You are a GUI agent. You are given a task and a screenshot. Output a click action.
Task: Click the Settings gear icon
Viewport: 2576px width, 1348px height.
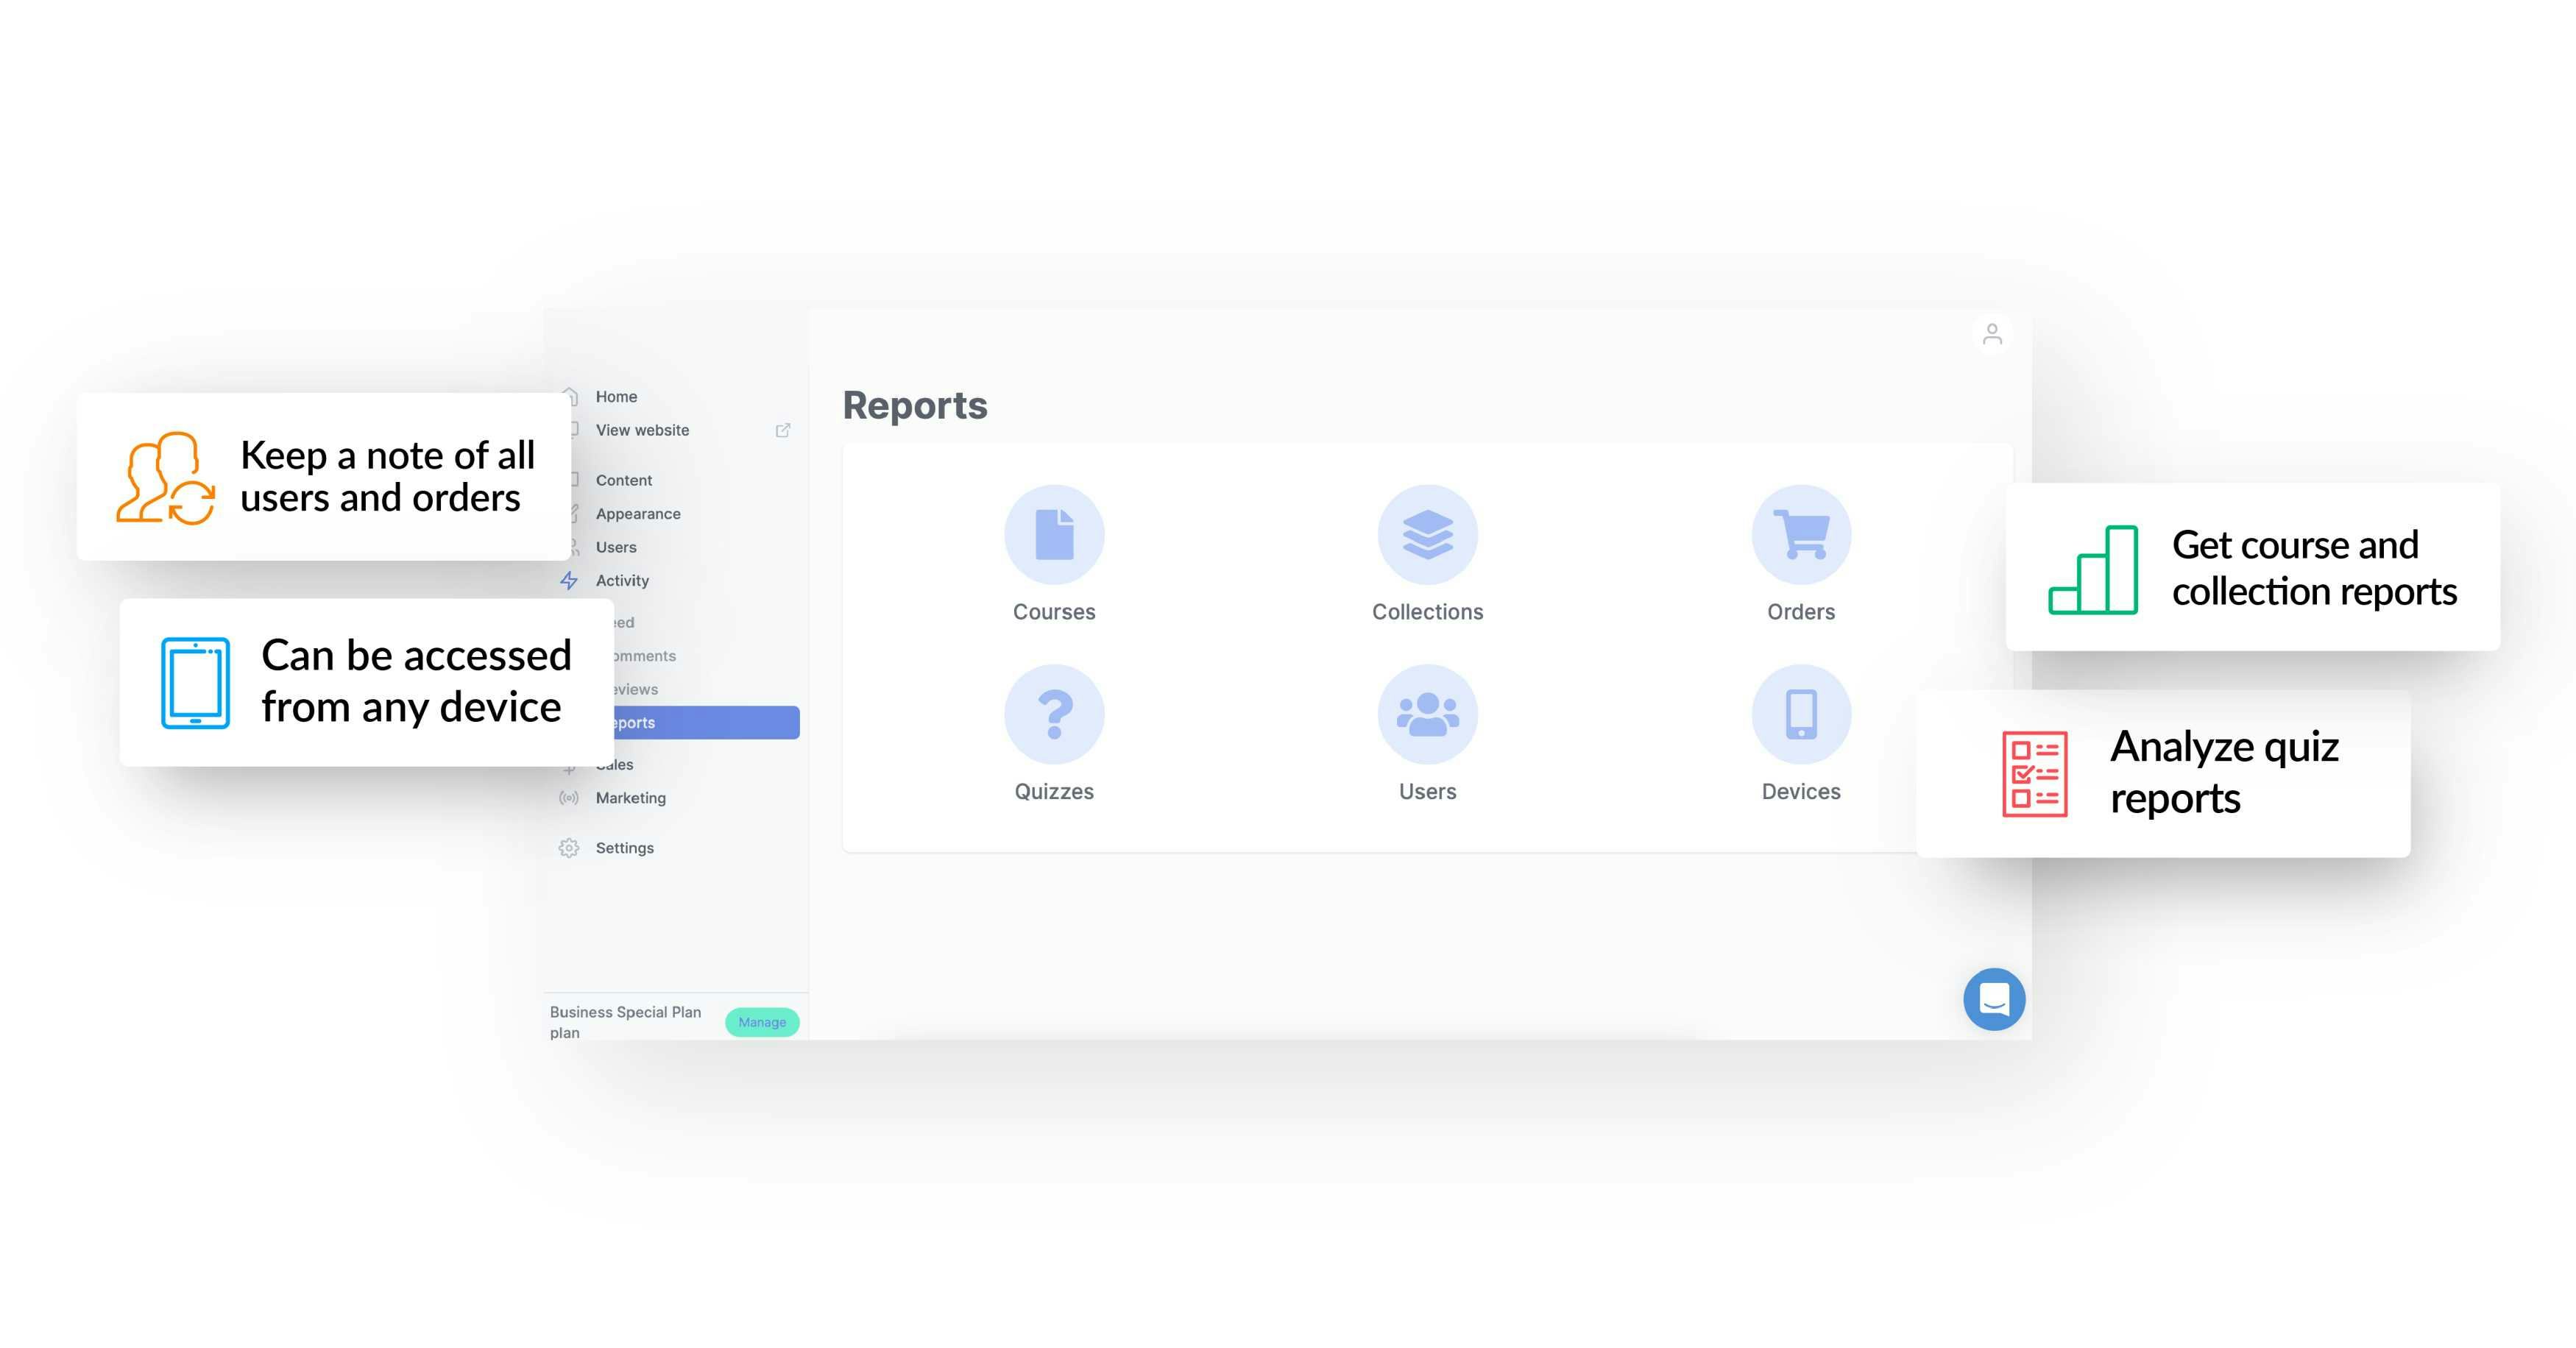tap(569, 848)
